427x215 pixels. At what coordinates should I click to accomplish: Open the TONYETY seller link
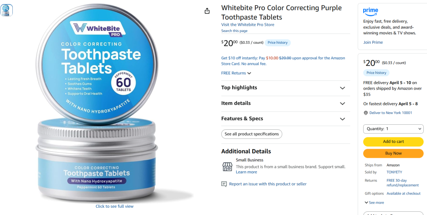[x=394, y=172]
